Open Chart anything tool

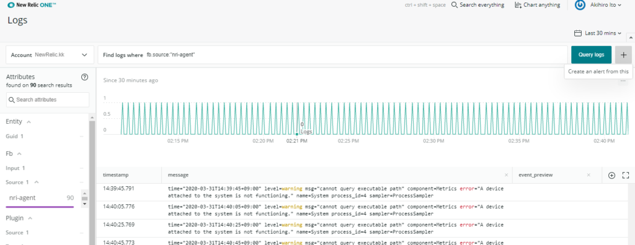pyautogui.click(x=537, y=5)
